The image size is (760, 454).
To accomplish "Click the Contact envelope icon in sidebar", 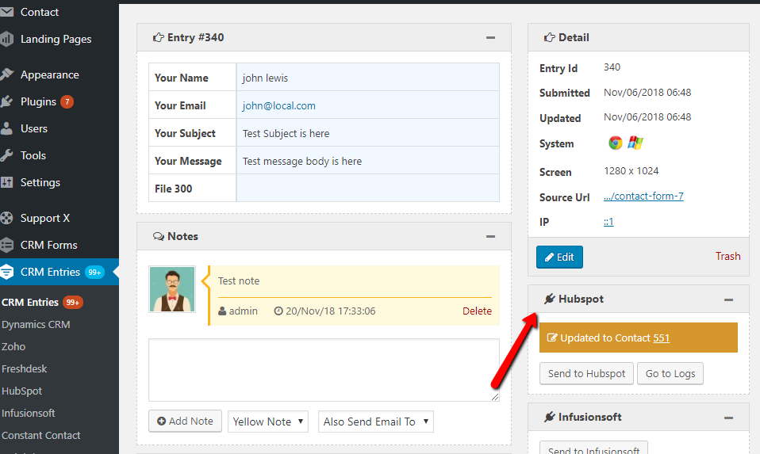I will [7, 12].
